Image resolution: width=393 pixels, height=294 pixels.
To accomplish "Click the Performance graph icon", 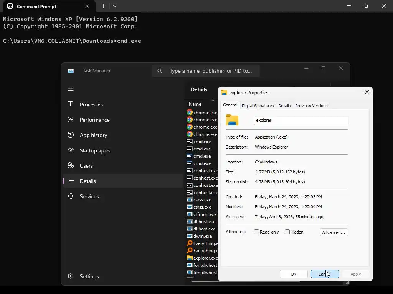I will 71,119.
